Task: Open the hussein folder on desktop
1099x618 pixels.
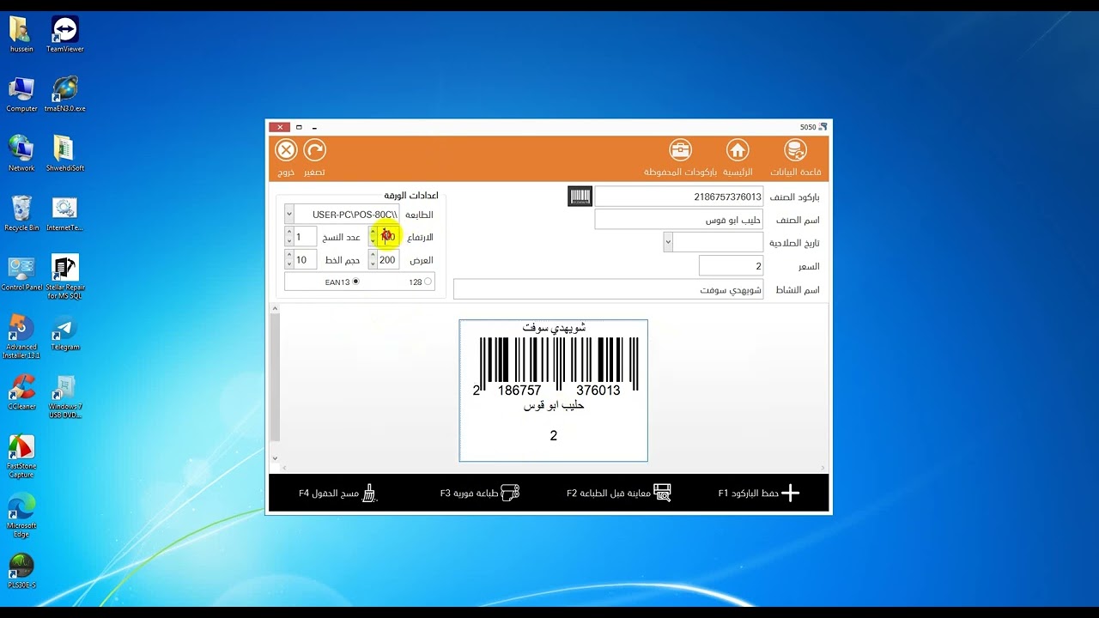Action: (21, 34)
